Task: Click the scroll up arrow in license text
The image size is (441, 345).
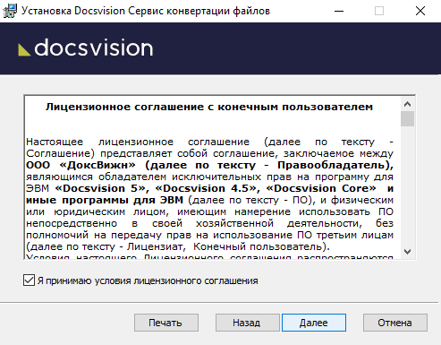Action: click(x=407, y=104)
